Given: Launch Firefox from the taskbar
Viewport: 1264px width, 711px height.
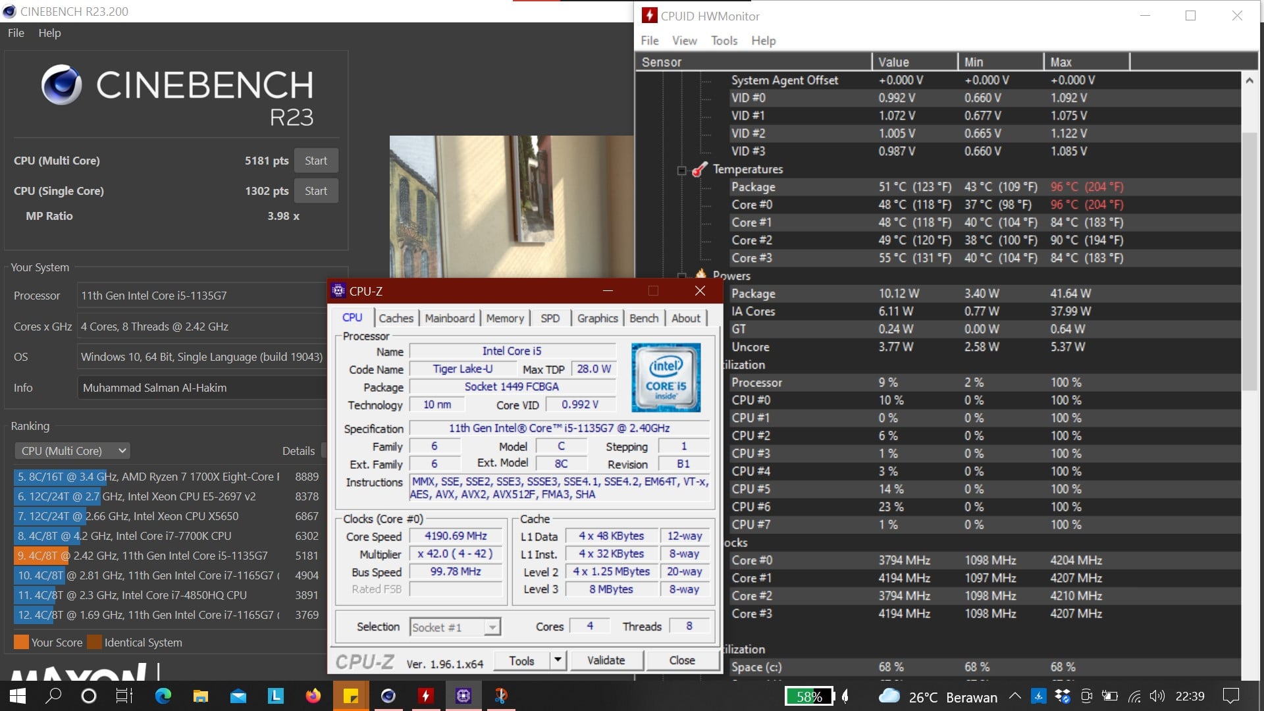Looking at the screenshot, I should pos(313,696).
